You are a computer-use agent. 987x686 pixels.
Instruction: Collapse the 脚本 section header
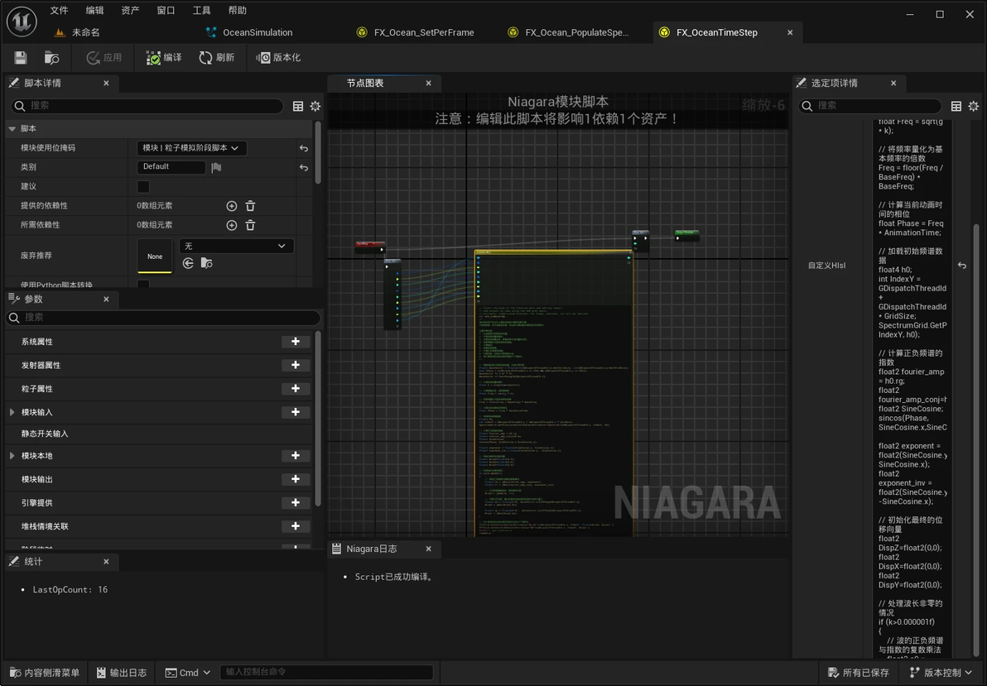(12, 129)
